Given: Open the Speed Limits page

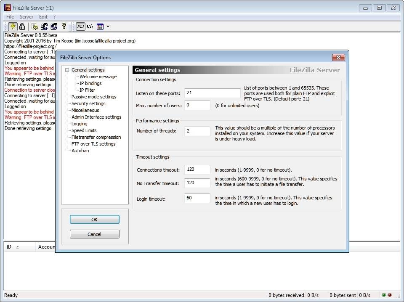Looking at the screenshot, I should click(84, 130).
